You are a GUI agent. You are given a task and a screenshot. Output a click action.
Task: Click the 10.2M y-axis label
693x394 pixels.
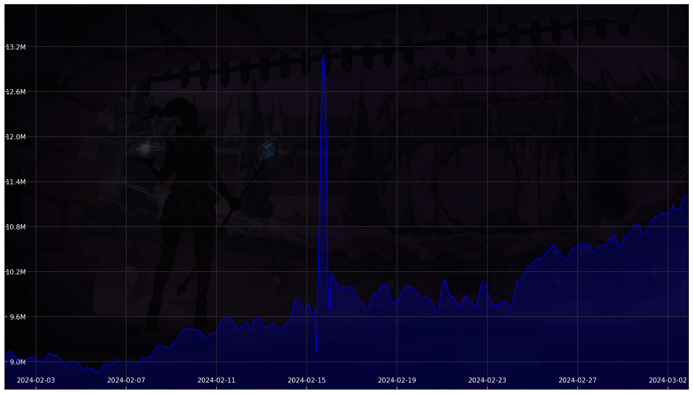coord(16,272)
